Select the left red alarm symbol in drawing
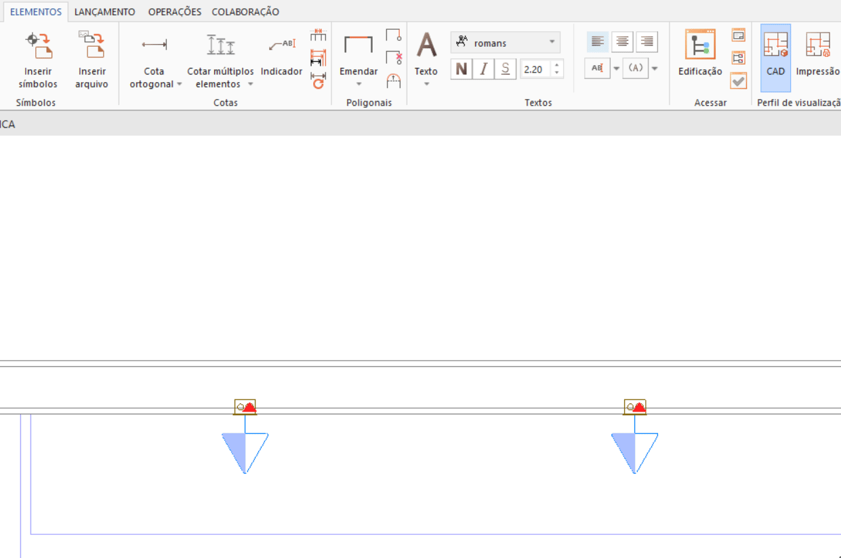 (x=245, y=407)
